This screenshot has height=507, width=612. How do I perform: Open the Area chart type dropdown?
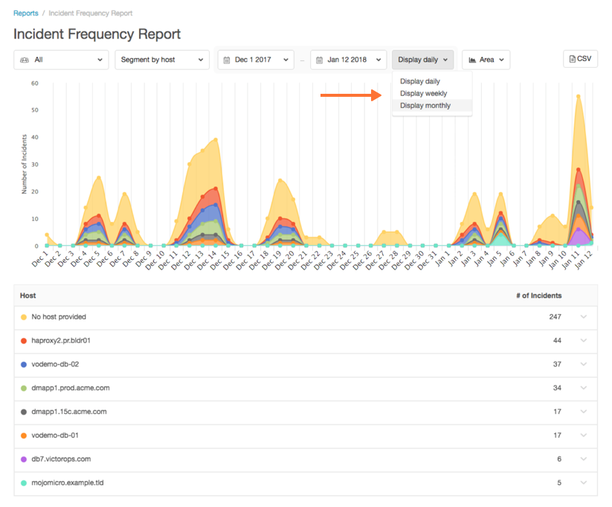click(486, 59)
